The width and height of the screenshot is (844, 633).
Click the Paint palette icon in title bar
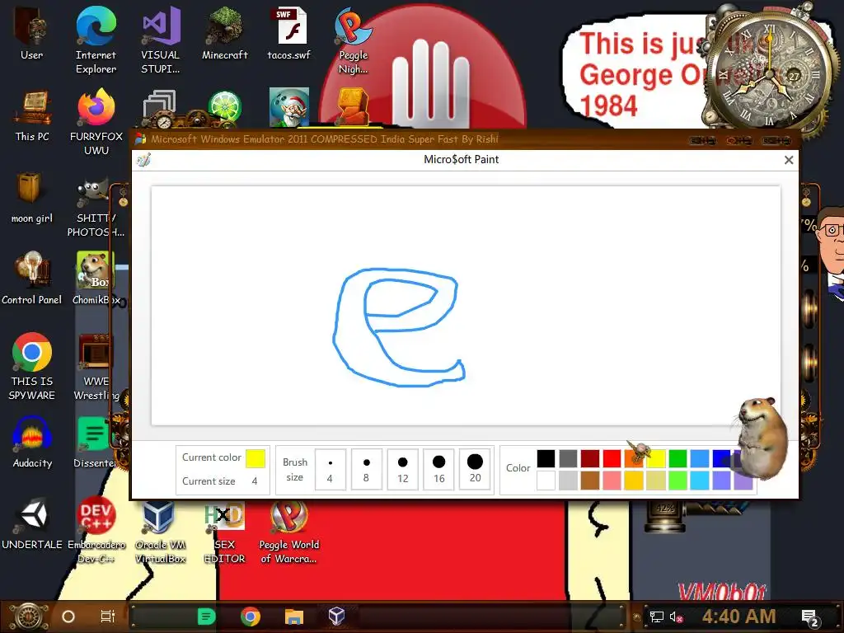point(143,160)
